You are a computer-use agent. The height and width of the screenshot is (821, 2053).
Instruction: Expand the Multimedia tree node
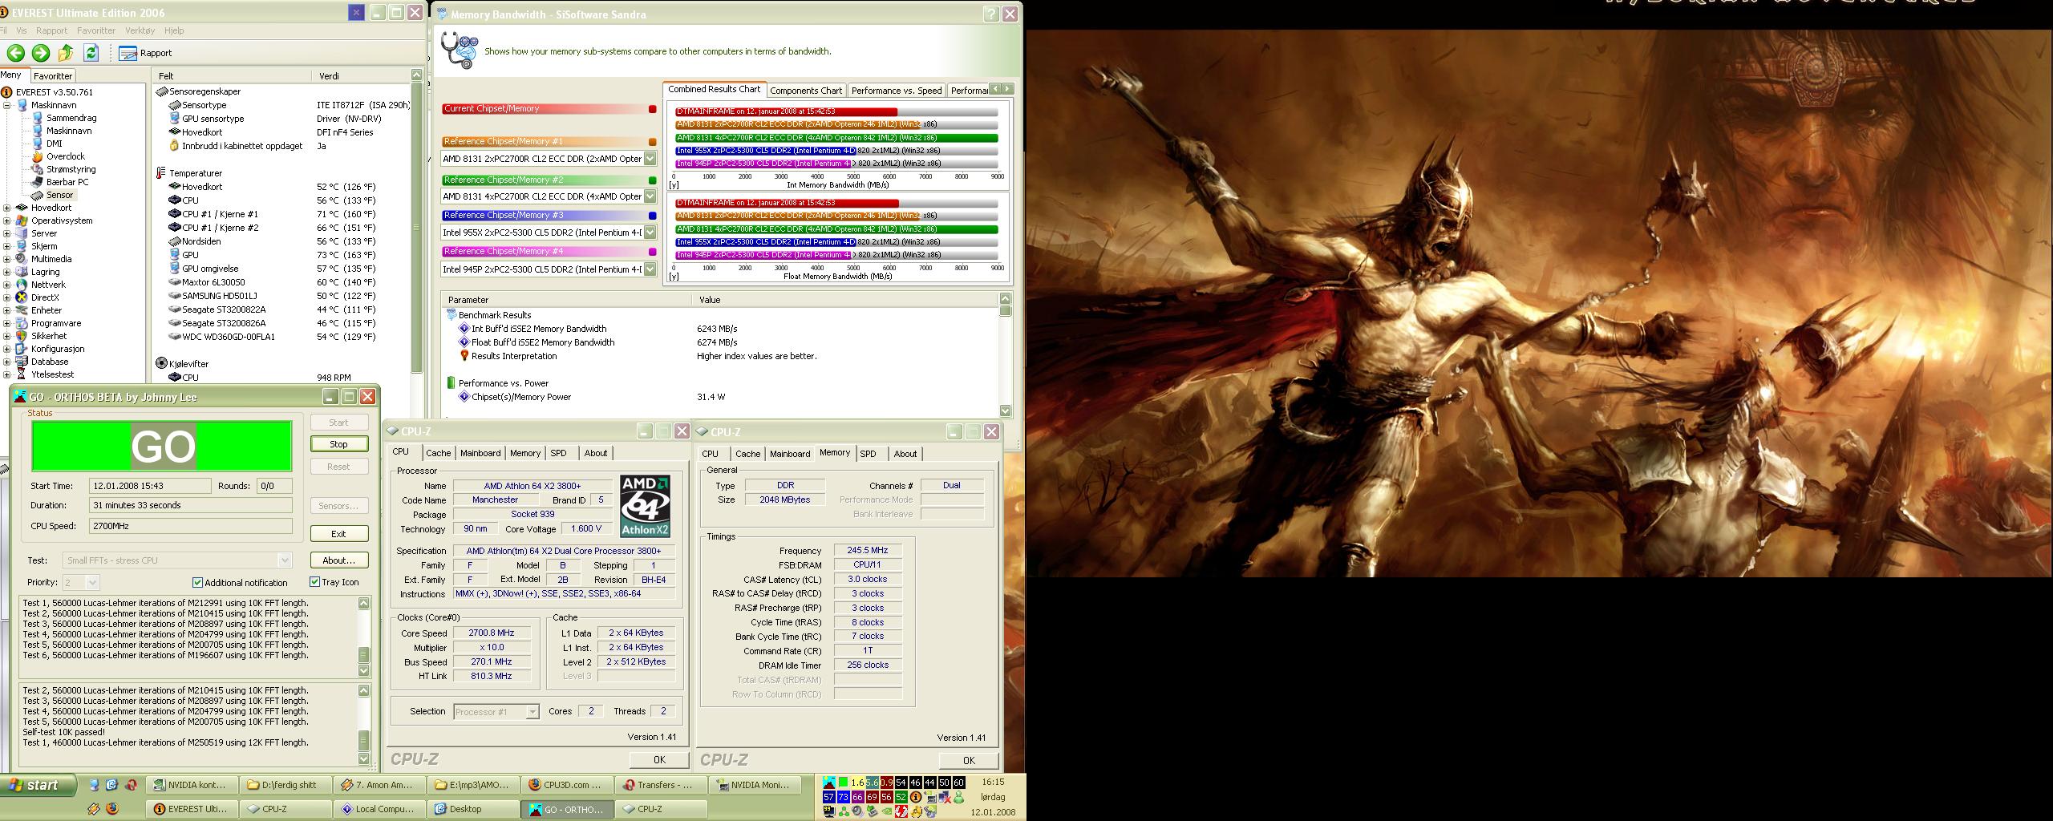coord(7,259)
